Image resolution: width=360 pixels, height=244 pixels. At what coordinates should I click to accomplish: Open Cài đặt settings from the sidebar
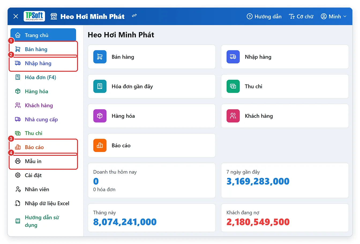pyautogui.click(x=43, y=175)
